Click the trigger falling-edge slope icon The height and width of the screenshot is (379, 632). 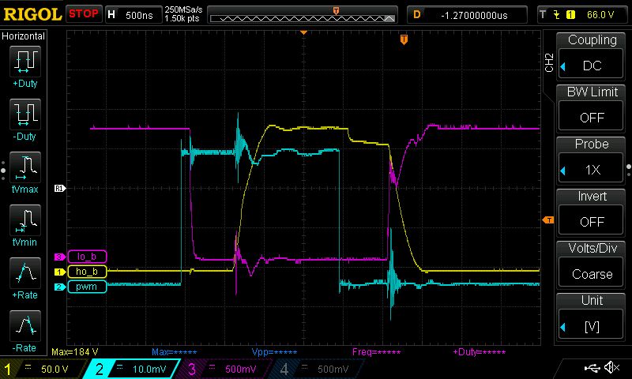(x=557, y=15)
